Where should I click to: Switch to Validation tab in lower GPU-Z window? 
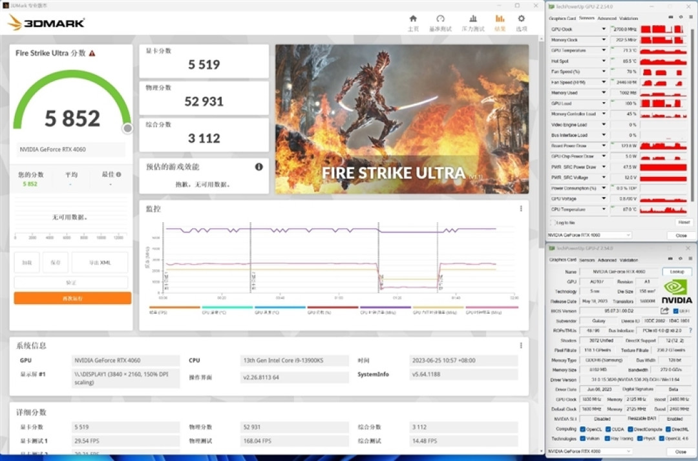click(x=628, y=260)
